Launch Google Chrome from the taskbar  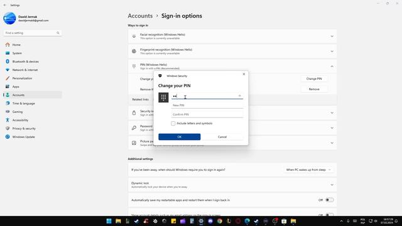(219, 221)
